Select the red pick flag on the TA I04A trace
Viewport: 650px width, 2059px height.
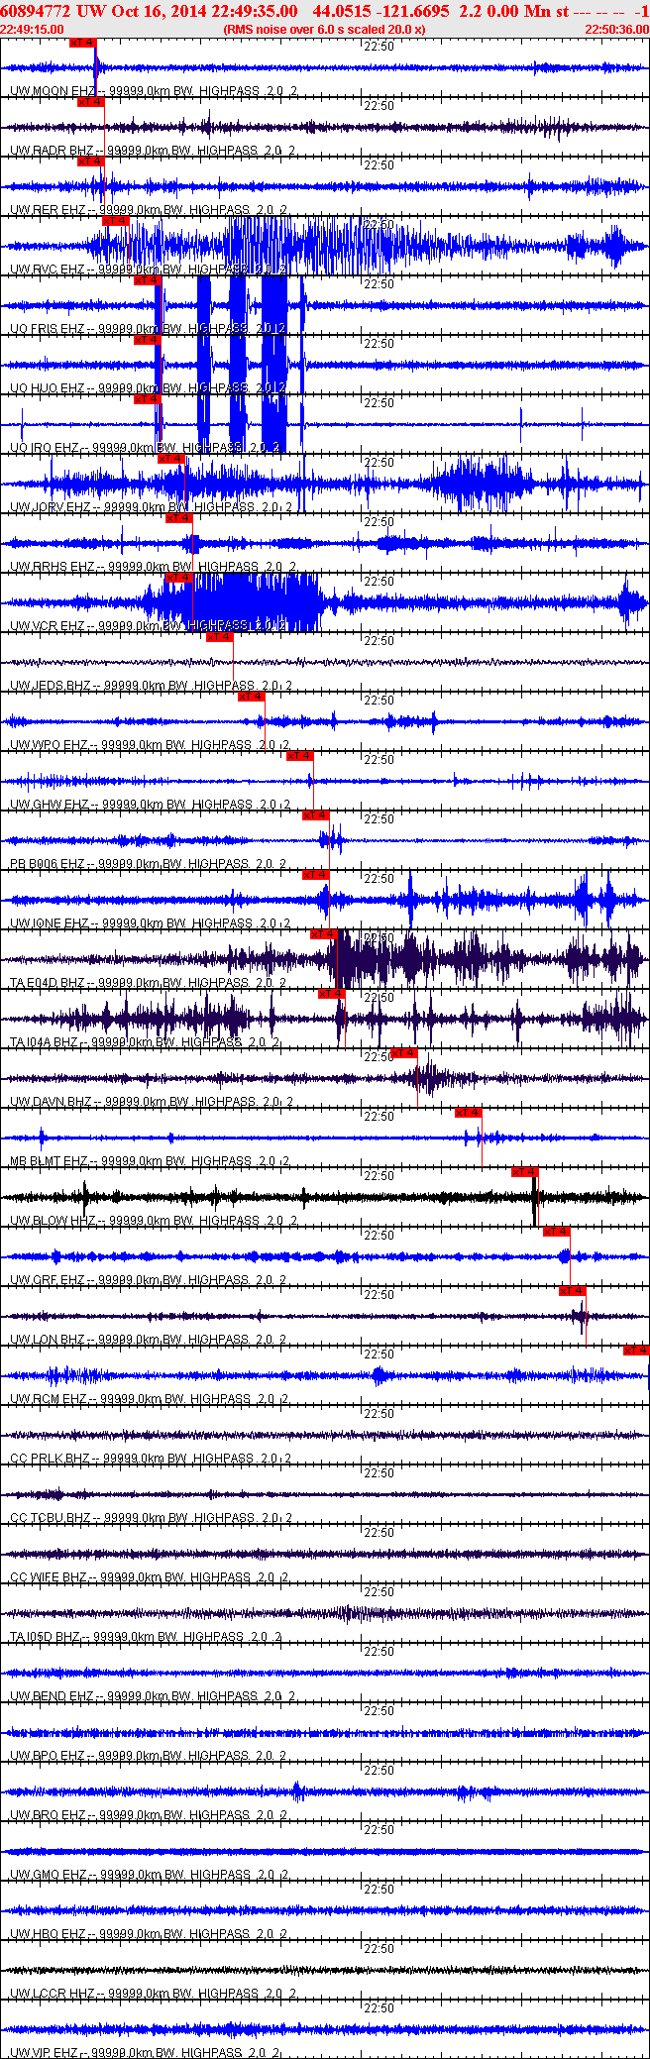pyautogui.click(x=332, y=994)
